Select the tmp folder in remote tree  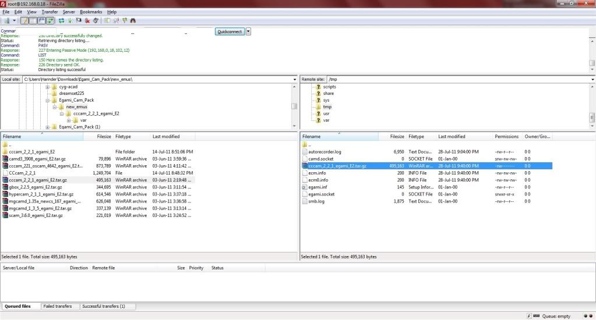pos(327,107)
